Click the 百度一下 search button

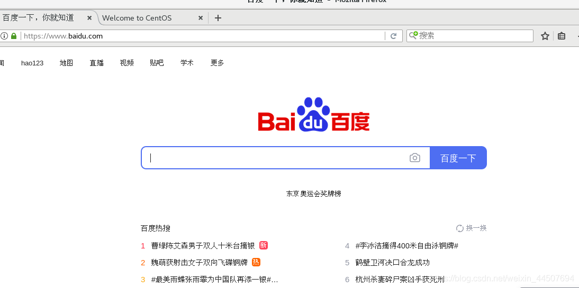tap(458, 158)
